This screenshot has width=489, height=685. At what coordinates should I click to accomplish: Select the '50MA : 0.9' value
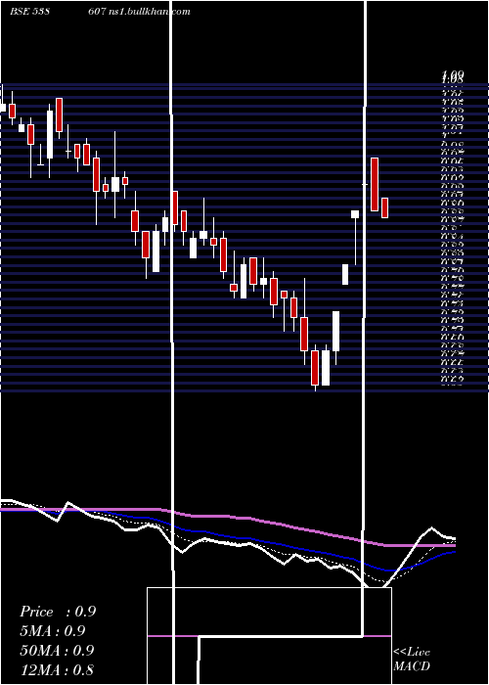(x=57, y=651)
